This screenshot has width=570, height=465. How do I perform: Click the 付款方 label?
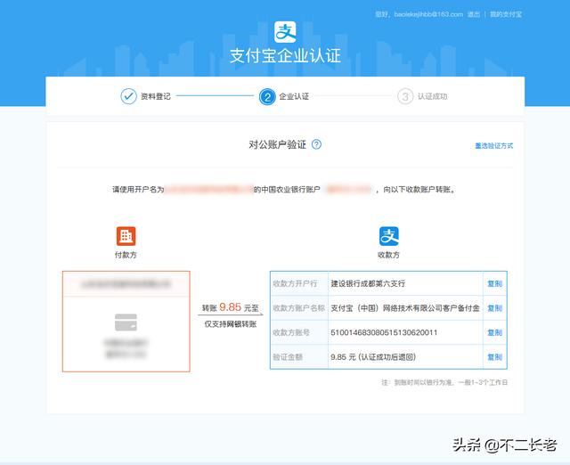tap(126, 255)
